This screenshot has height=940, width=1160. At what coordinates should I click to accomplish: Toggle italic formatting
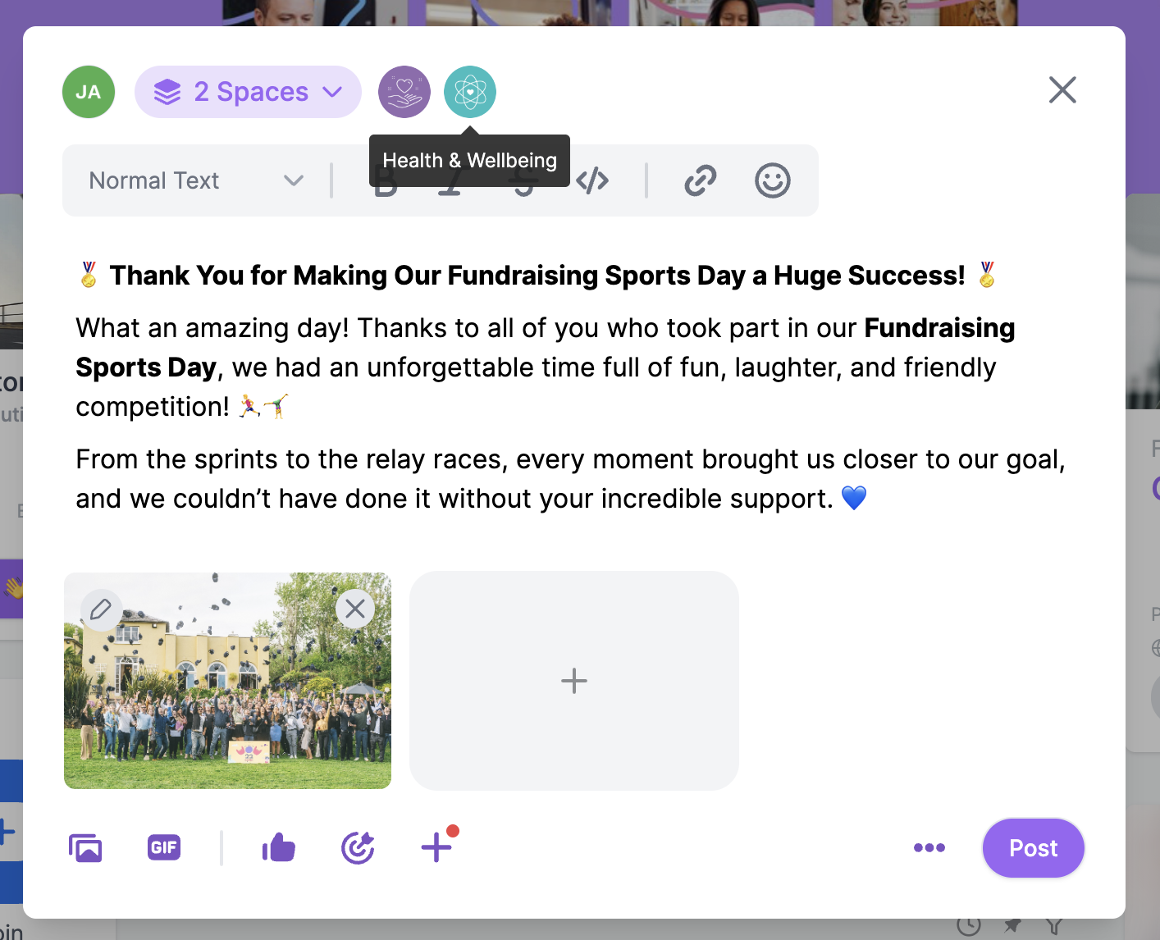tap(450, 182)
